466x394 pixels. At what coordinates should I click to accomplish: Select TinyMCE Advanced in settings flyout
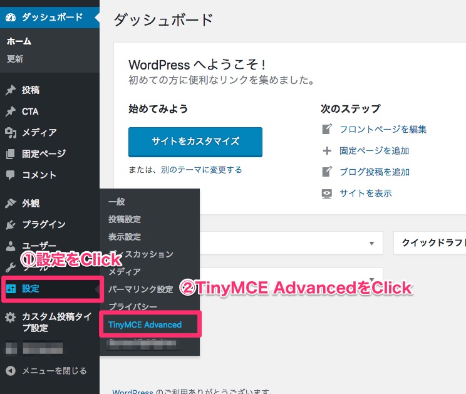(145, 324)
